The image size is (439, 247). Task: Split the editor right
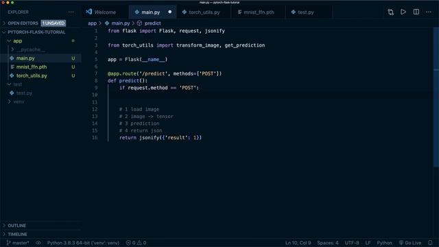(x=416, y=12)
